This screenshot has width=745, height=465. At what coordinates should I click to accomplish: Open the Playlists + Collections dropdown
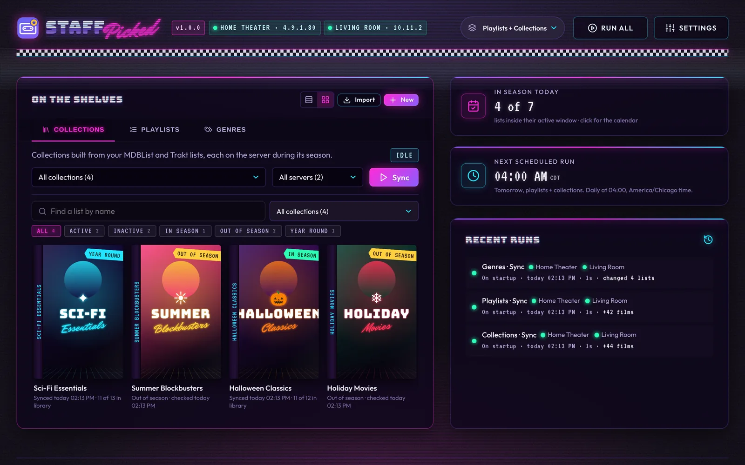tap(513, 28)
